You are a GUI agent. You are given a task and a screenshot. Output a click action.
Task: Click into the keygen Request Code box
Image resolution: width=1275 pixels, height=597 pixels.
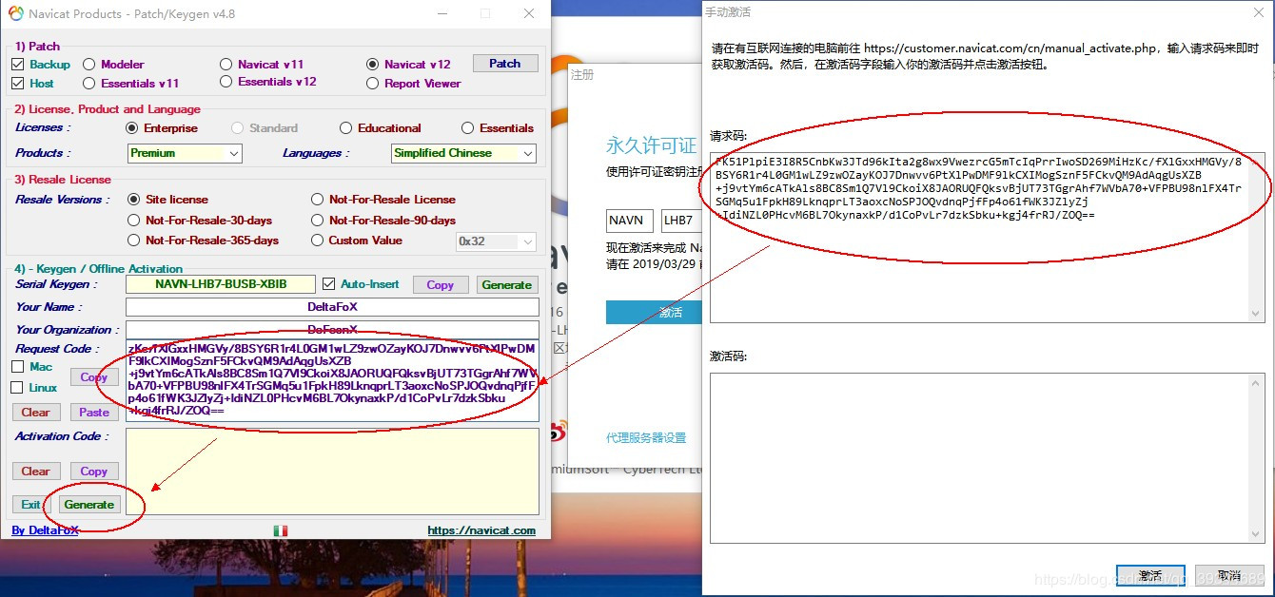tap(332, 381)
